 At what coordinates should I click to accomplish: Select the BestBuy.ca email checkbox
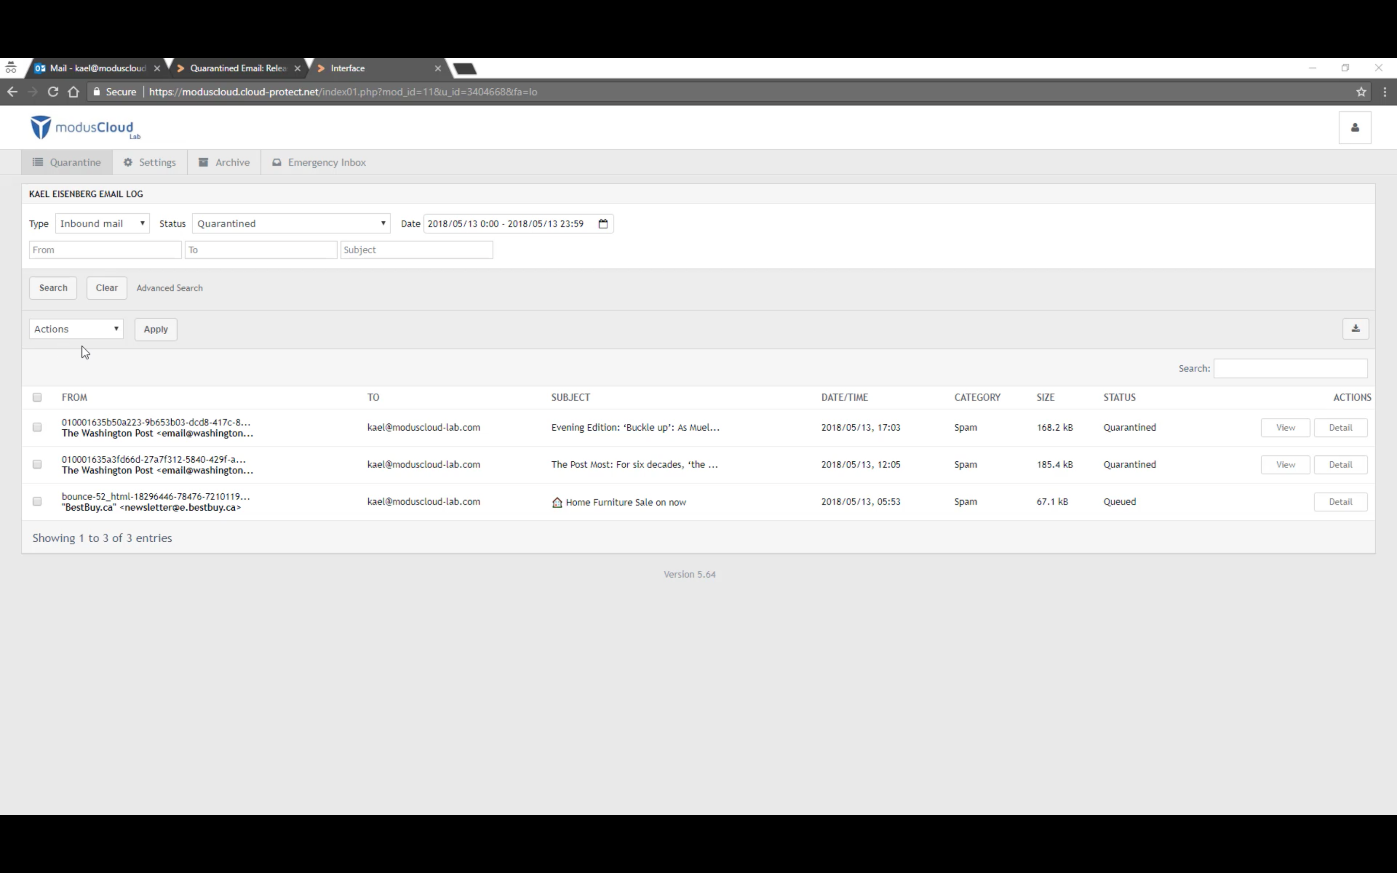pyautogui.click(x=37, y=501)
